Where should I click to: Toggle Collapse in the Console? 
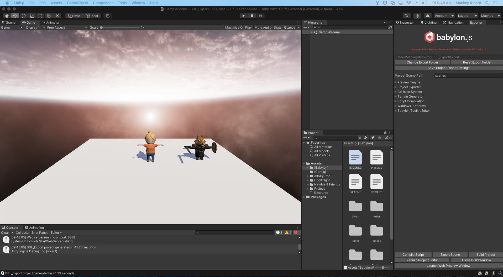tap(22, 233)
